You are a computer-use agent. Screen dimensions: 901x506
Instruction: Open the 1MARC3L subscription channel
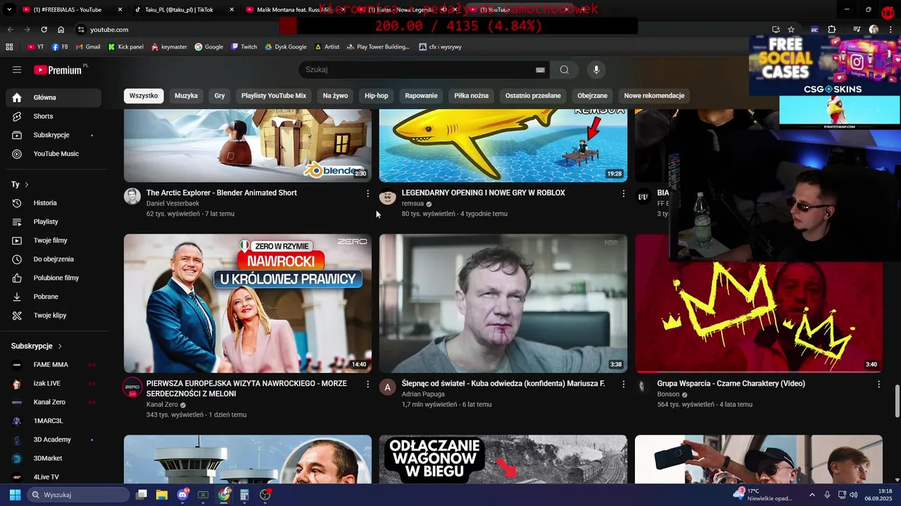point(53,421)
